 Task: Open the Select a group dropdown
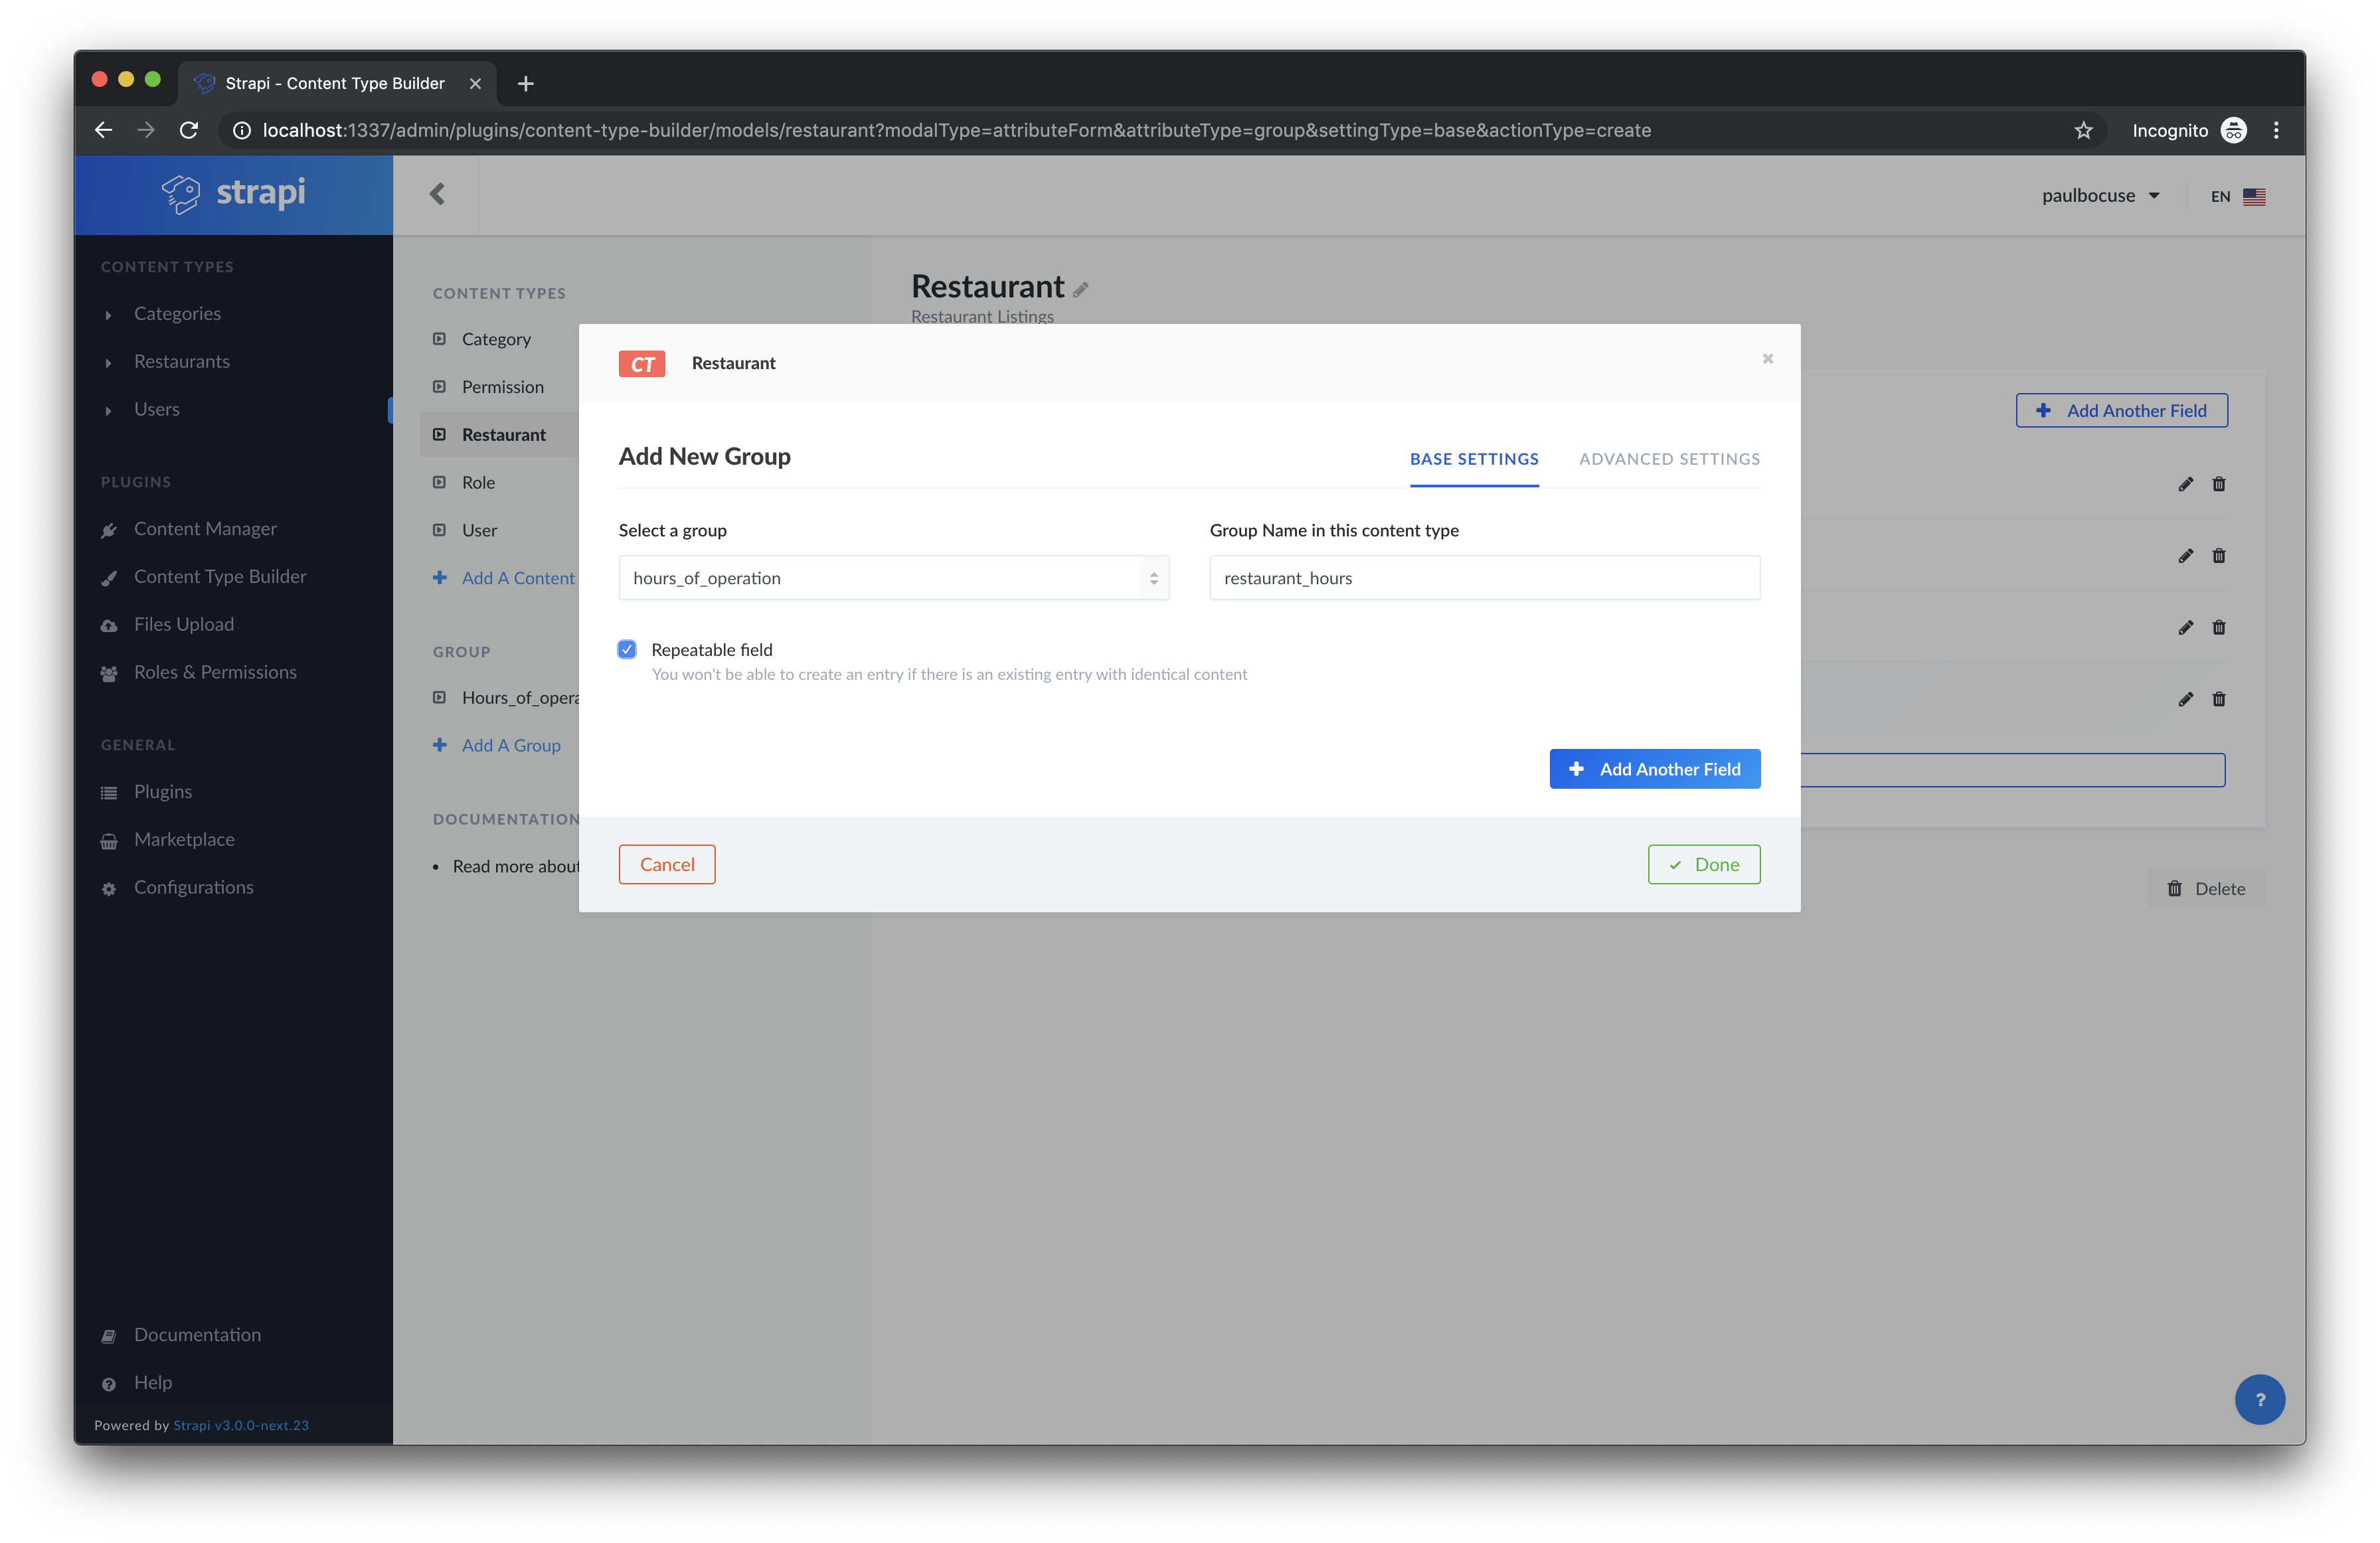click(893, 578)
